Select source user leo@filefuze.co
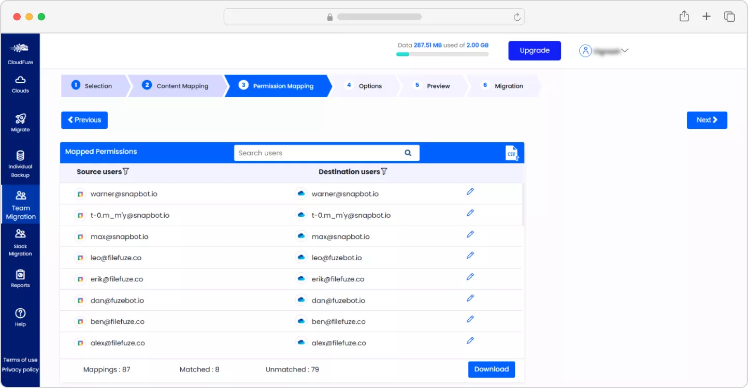 [x=116, y=258]
